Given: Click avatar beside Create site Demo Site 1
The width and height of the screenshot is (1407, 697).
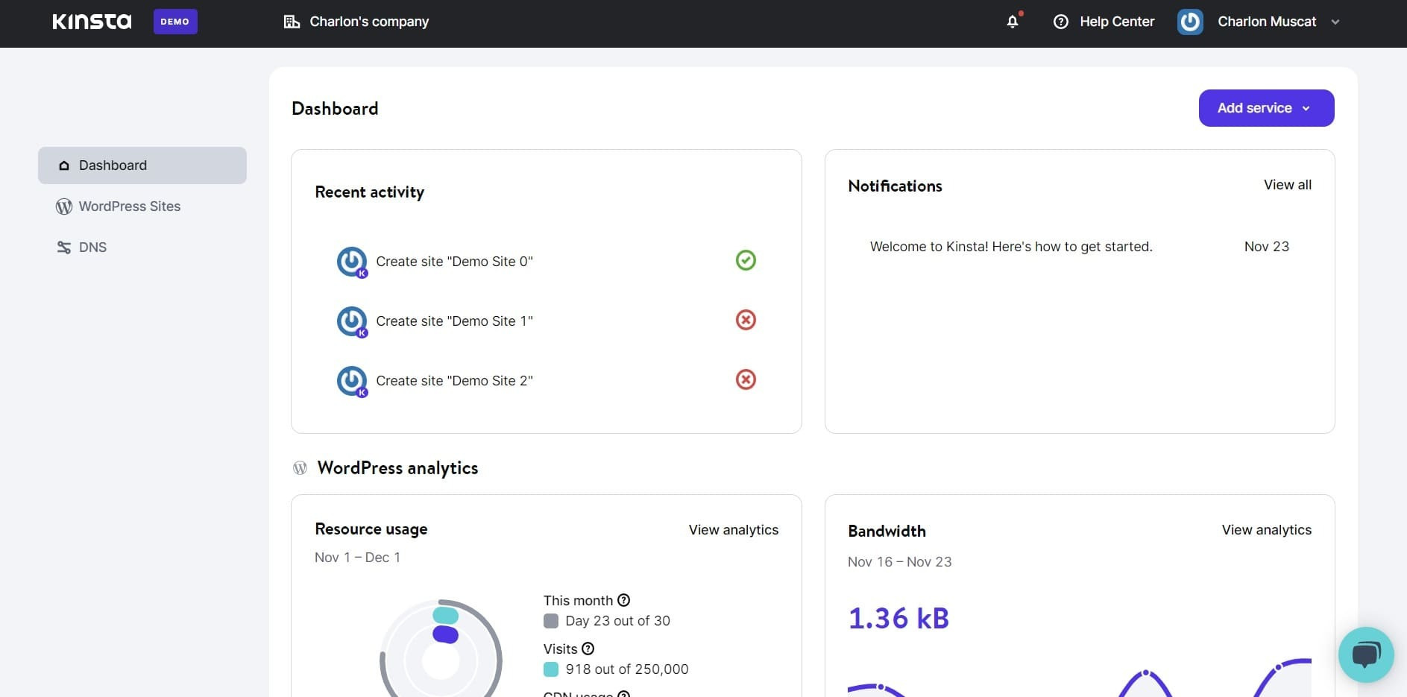Looking at the screenshot, I should point(352,321).
